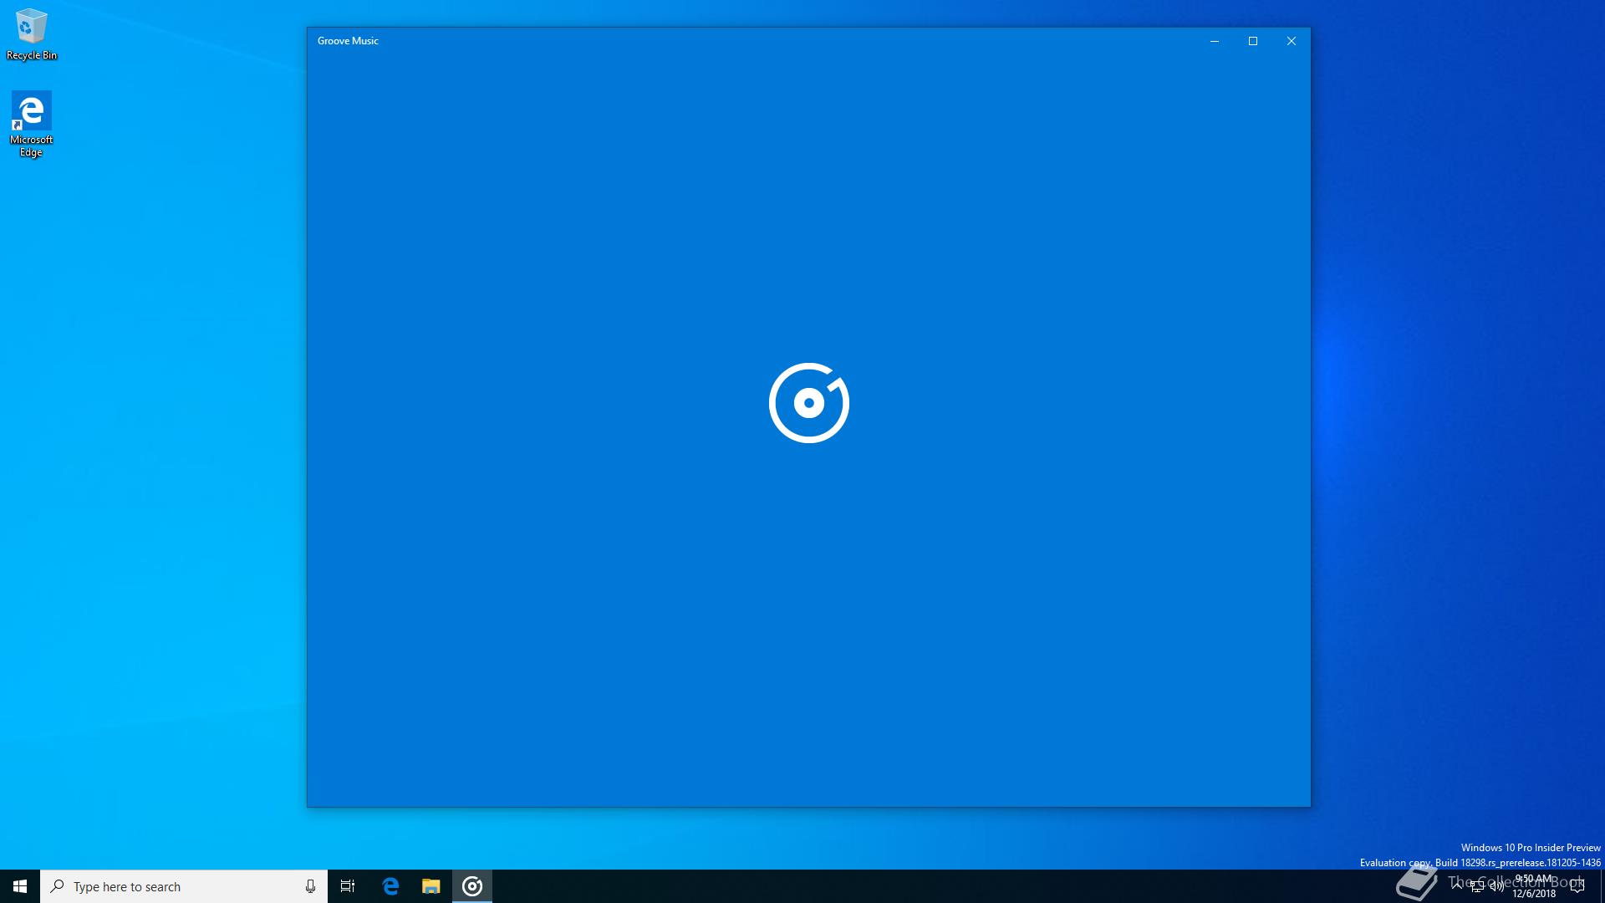Click the Groove Music splash logo
Viewport: 1605px width, 903px height.
coord(809,403)
